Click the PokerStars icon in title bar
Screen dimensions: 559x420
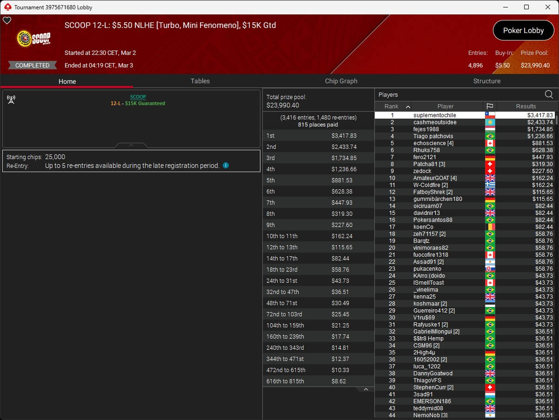[x=7, y=7]
